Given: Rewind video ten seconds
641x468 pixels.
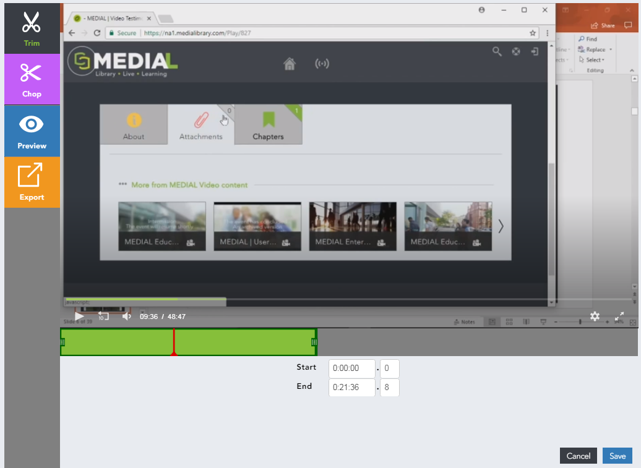Looking at the screenshot, I should coord(103,316).
